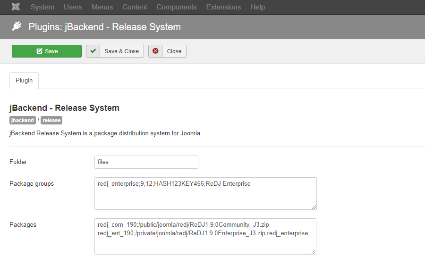Expand the Components menu
Image resolution: width=425 pixels, height=264 pixels.
177,7
